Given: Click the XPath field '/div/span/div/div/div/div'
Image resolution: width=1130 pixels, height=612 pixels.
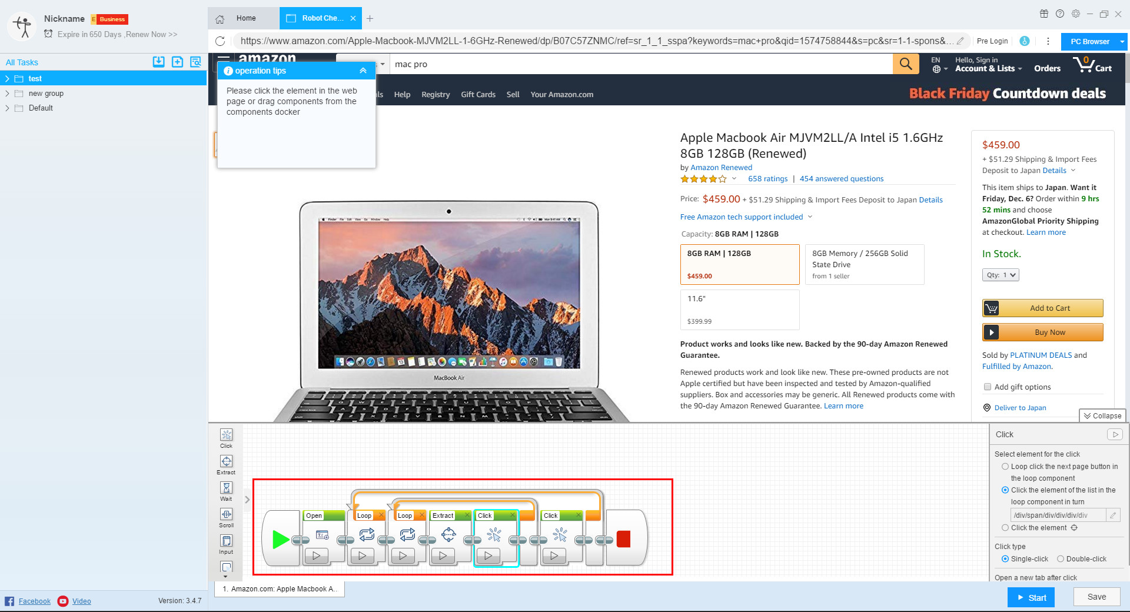Looking at the screenshot, I should (x=1058, y=515).
